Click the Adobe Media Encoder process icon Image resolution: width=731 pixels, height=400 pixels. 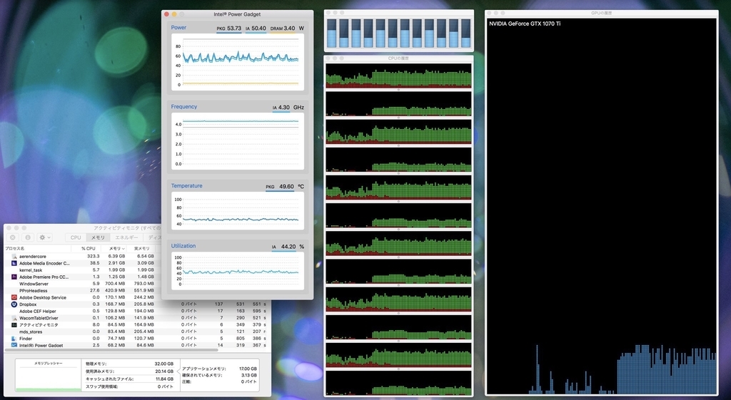point(14,263)
